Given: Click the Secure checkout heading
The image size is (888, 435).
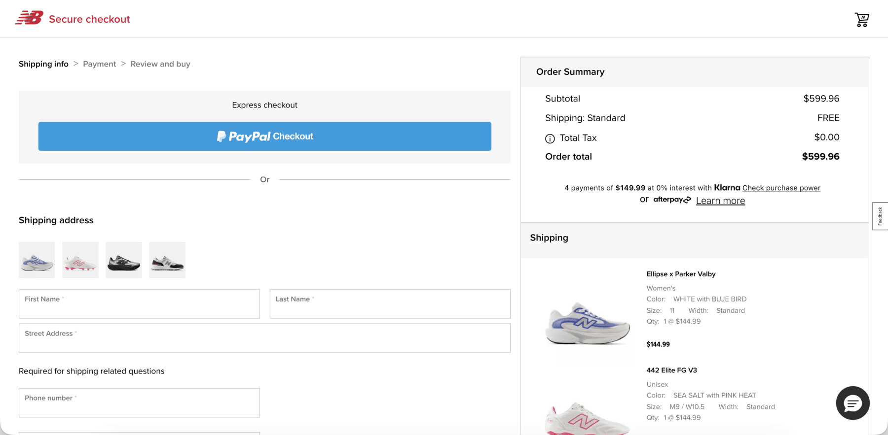Looking at the screenshot, I should click(x=89, y=19).
